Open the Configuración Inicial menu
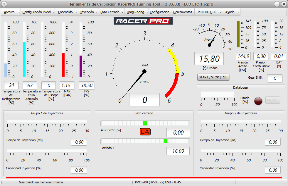The height and width of the screenshot is (186, 288). (38, 12)
